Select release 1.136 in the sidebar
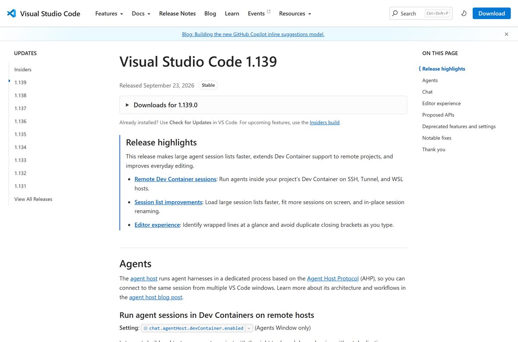Viewport: 518px width, 342px height. pyautogui.click(x=20, y=121)
